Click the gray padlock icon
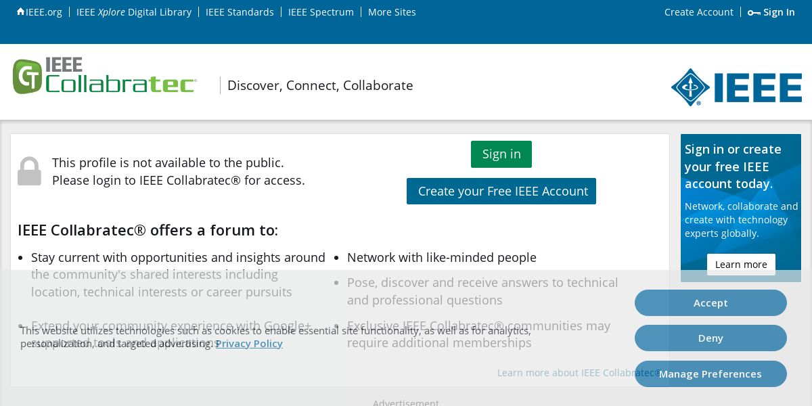The height and width of the screenshot is (406, 812). (x=29, y=171)
